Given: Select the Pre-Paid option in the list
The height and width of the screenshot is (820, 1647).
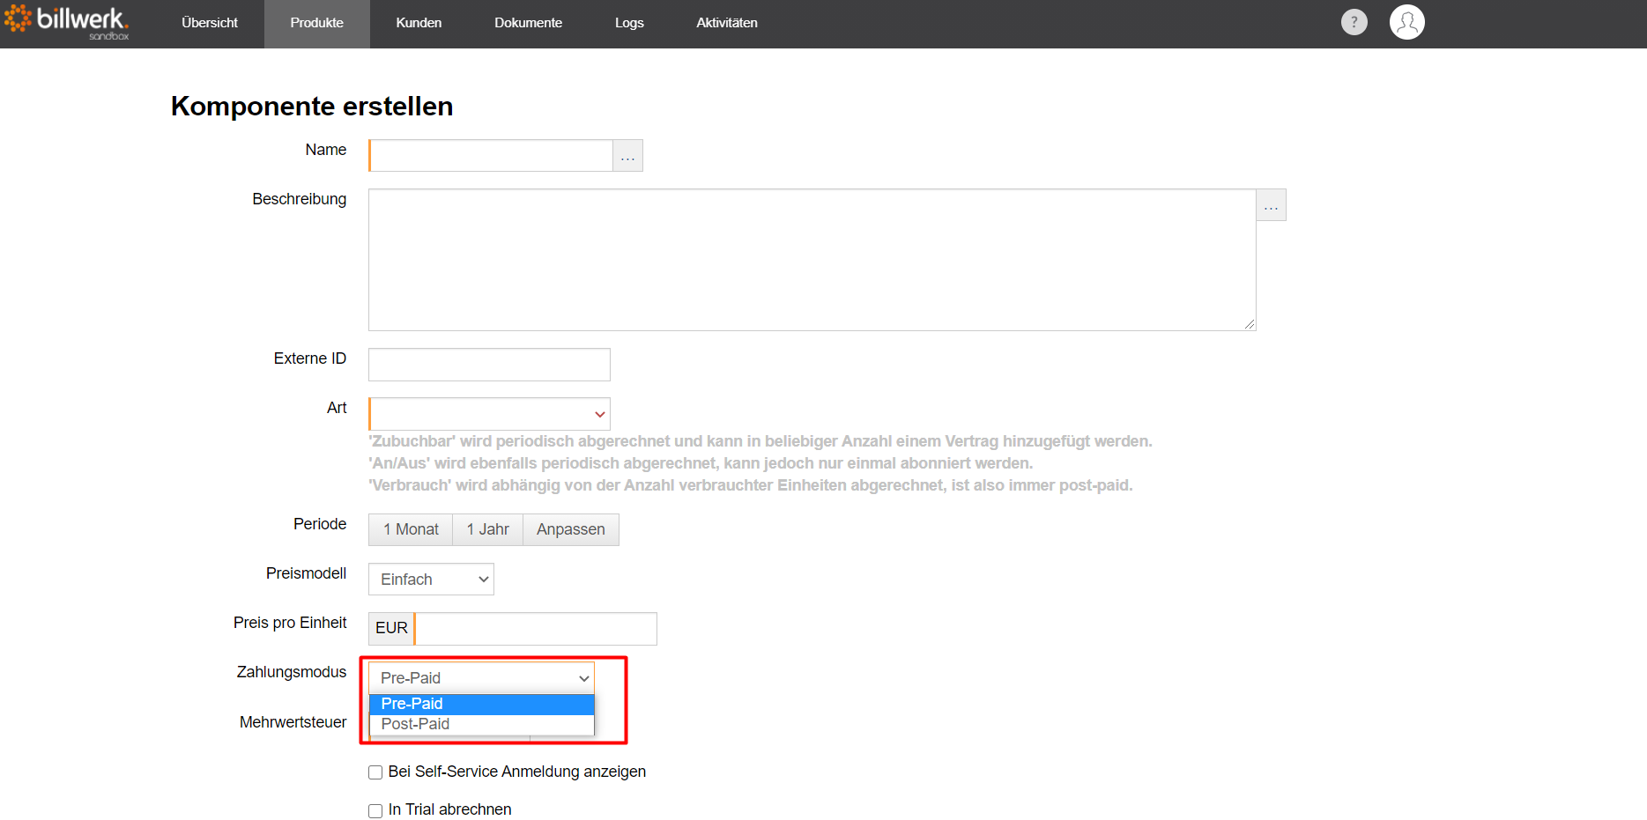Looking at the screenshot, I should [x=481, y=704].
